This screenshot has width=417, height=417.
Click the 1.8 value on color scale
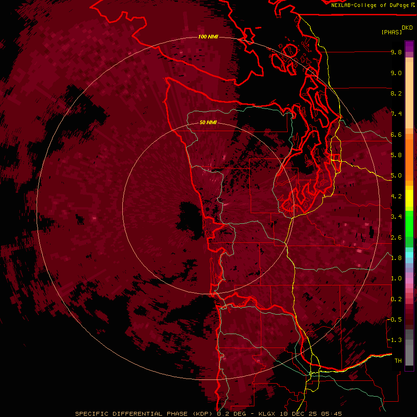[x=396, y=258]
